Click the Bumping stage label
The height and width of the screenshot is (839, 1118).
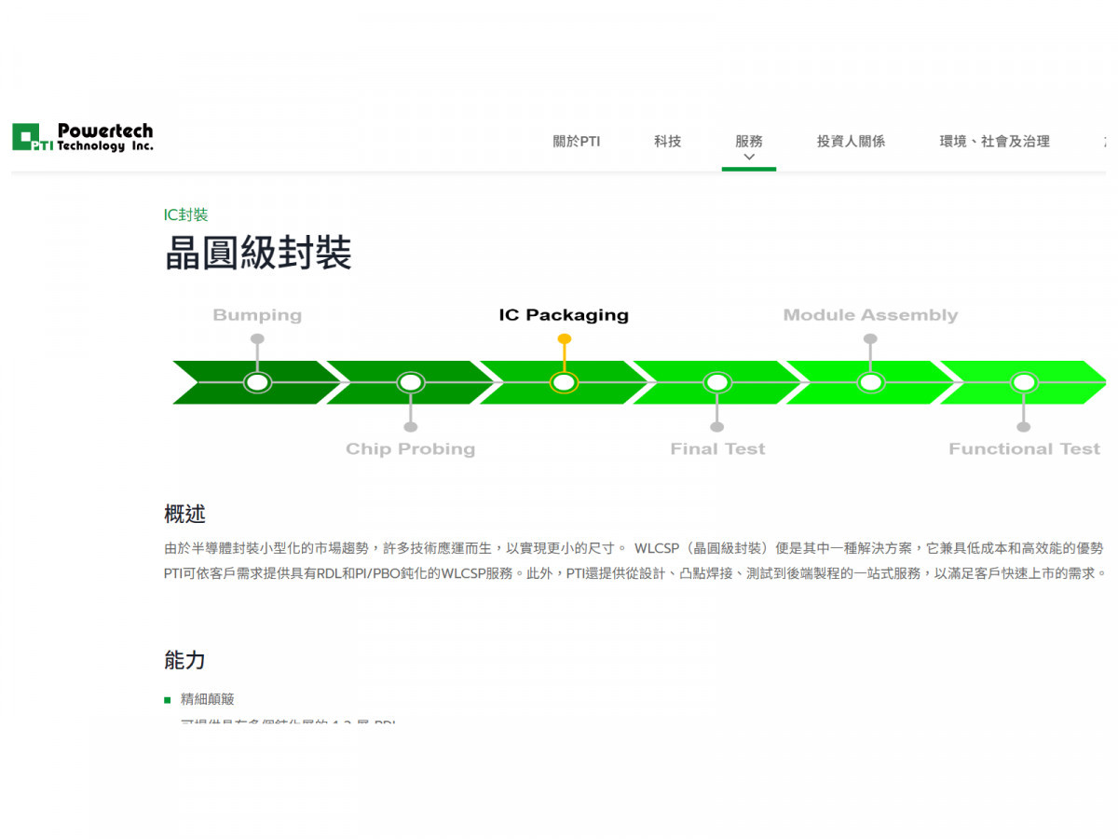(x=257, y=315)
